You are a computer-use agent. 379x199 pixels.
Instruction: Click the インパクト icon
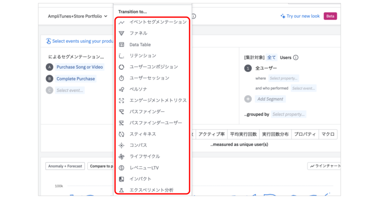pyautogui.click(x=122, y=179)
